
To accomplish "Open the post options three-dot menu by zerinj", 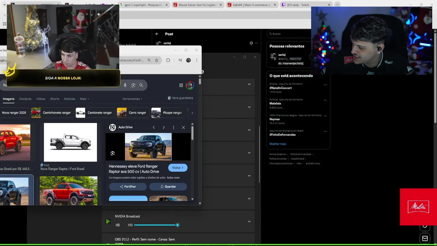I will point(256,43).
